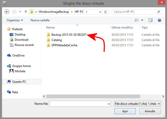Click the Back navigation arrow

[x=7, y=12]
